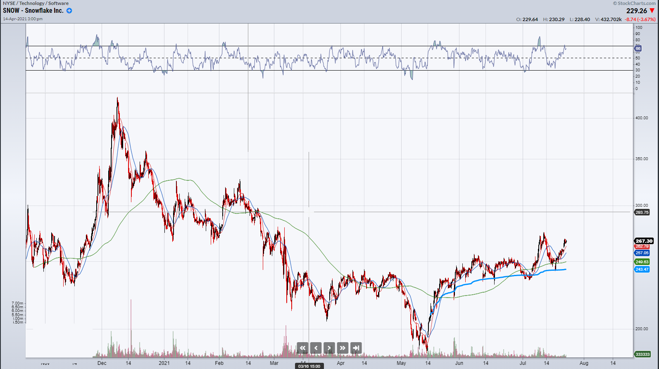Click the Feb label on time axis
659x369 pixels.
point(219,363)
